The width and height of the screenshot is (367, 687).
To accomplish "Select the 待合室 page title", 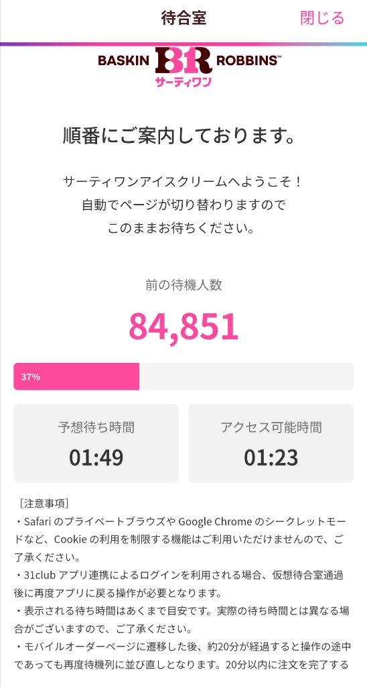I will [x=183, y=18].
